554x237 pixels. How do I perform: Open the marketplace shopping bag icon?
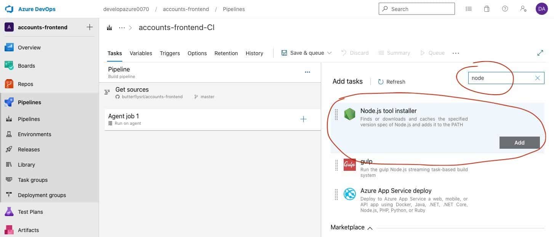[x=487, y=9]
